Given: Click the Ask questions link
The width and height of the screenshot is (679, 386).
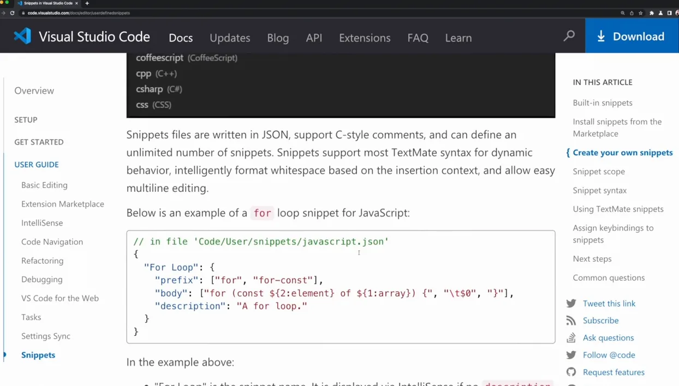Looking at the screenshot, I should tap(608, 337).
